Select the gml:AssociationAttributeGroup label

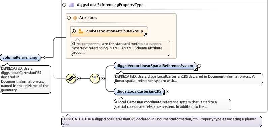115,31
